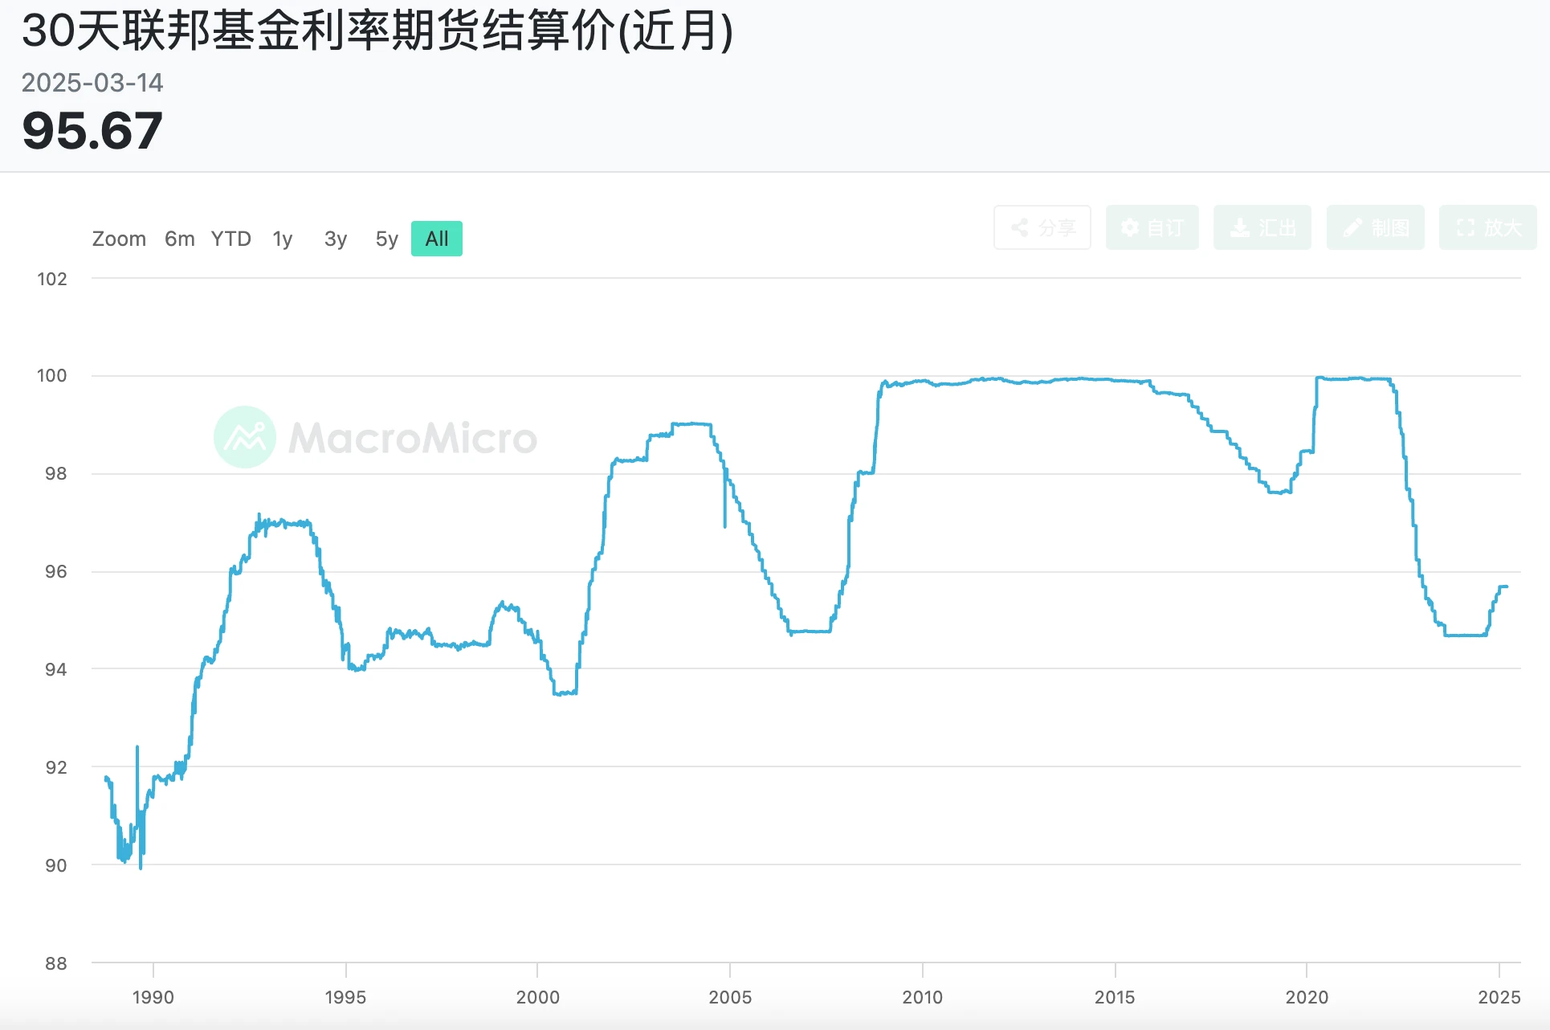Click the 96 y-axis label
Viewport: 1550px width, 1030px height.
point(56,571)
